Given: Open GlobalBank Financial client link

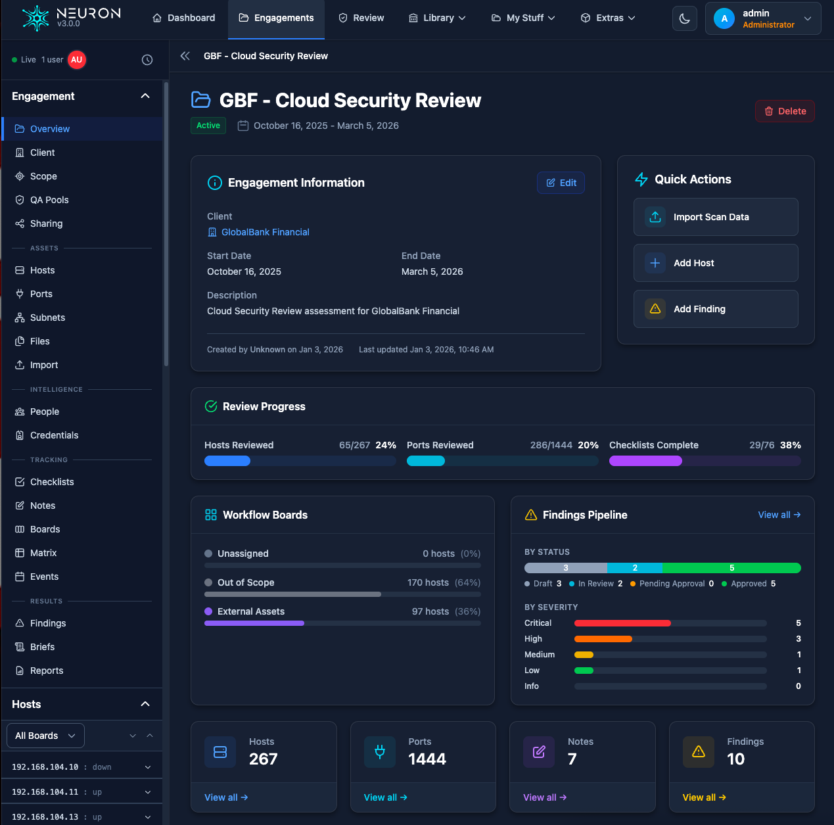Looking at the screenshot, I should pyautogui.click(x=258, y=232).
